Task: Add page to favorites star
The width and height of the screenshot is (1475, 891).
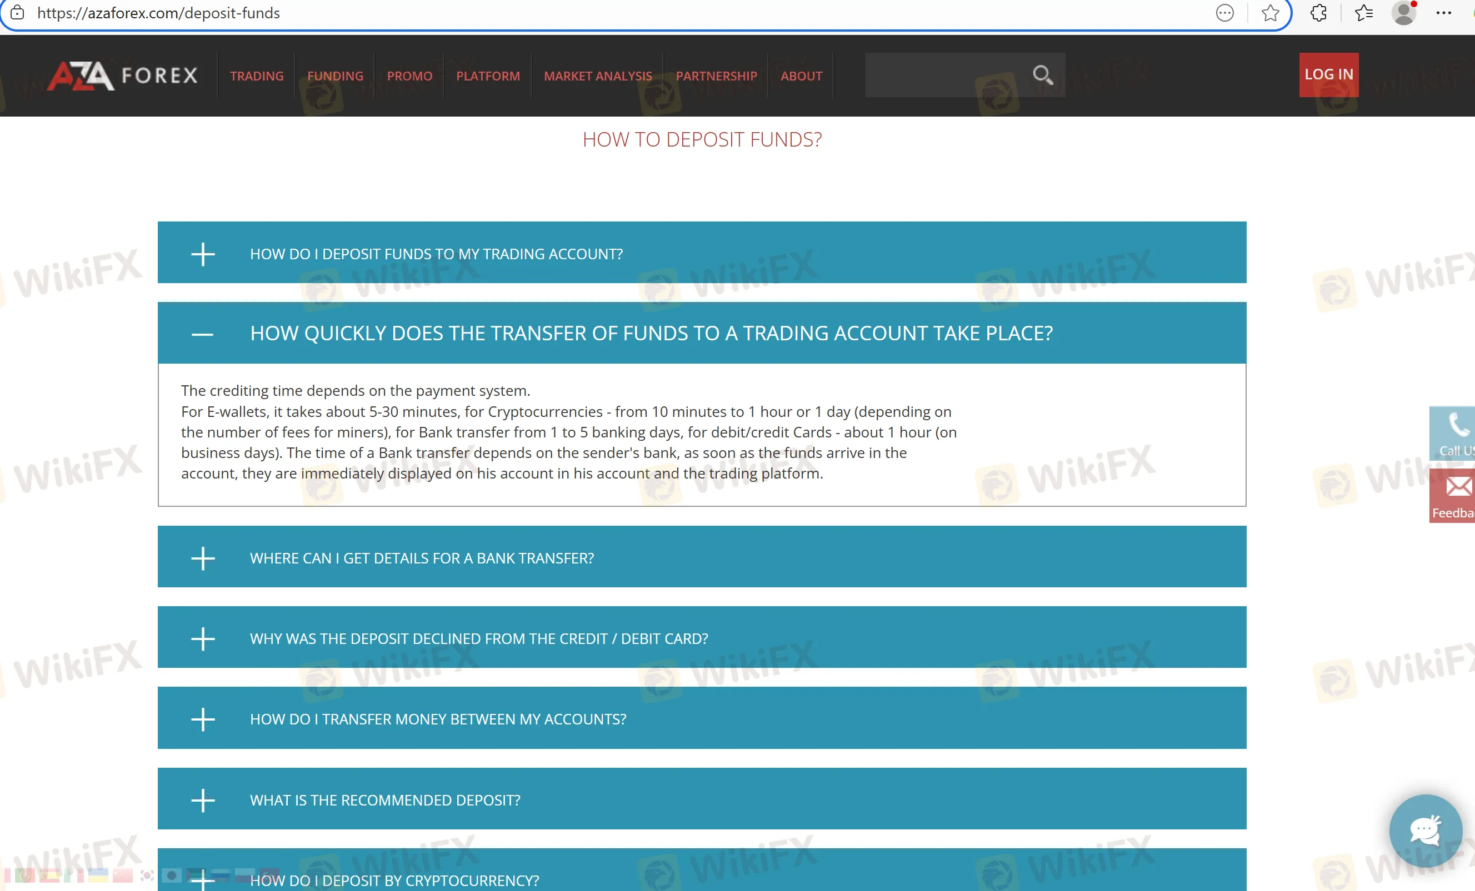Action: click(x=1269, y=13)
